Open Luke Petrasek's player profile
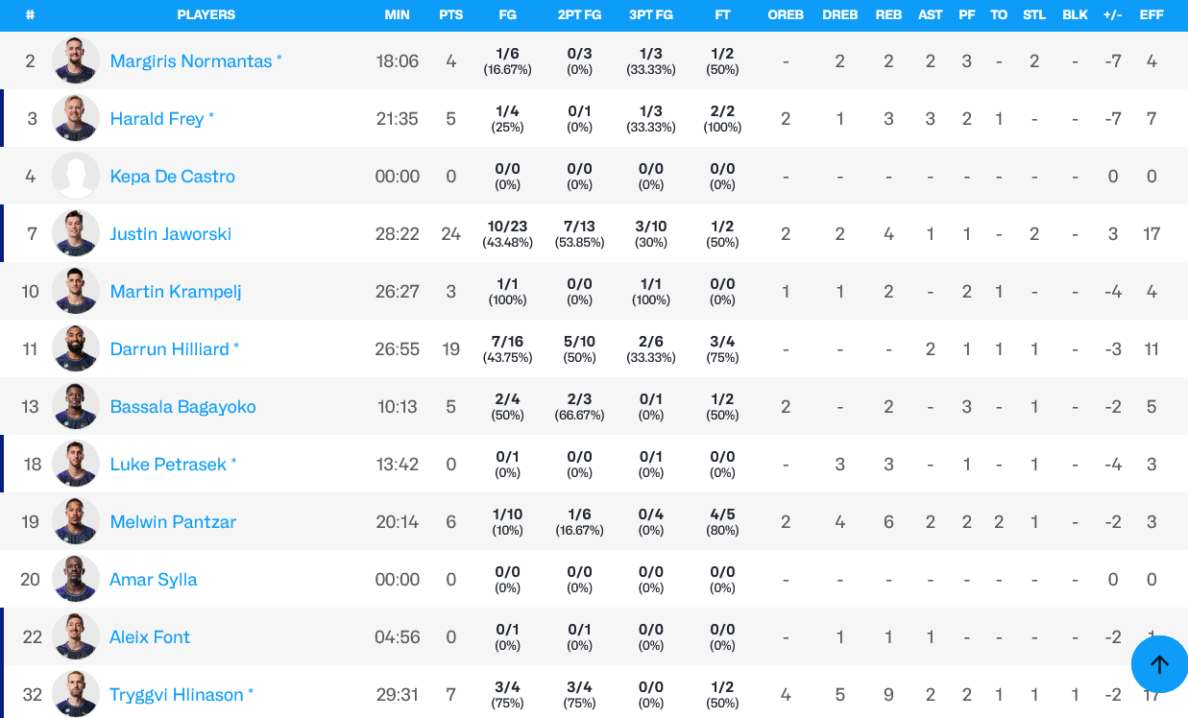This screenshot has height=718, width=1188. [x=168, y=465]
